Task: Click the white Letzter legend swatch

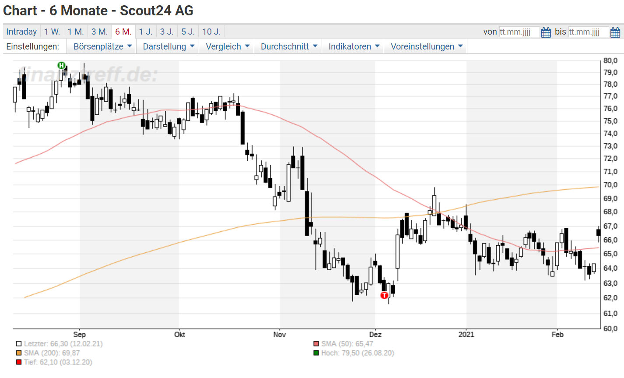Action: [x=19, y=344]
